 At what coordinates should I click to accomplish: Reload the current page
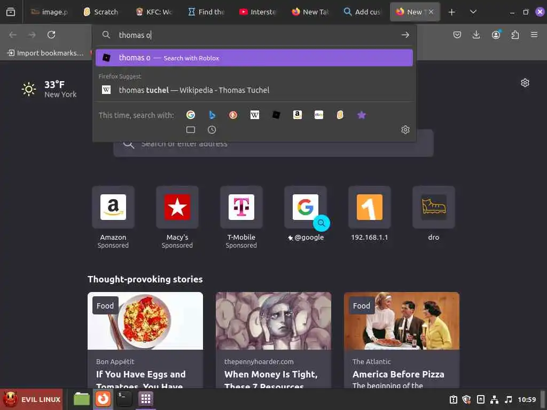pyautogui.click(x=51, y=35)
